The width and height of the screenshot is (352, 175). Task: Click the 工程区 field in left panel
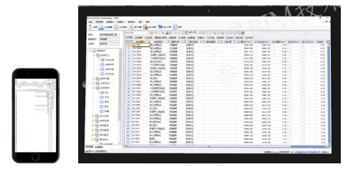(109, 44)
